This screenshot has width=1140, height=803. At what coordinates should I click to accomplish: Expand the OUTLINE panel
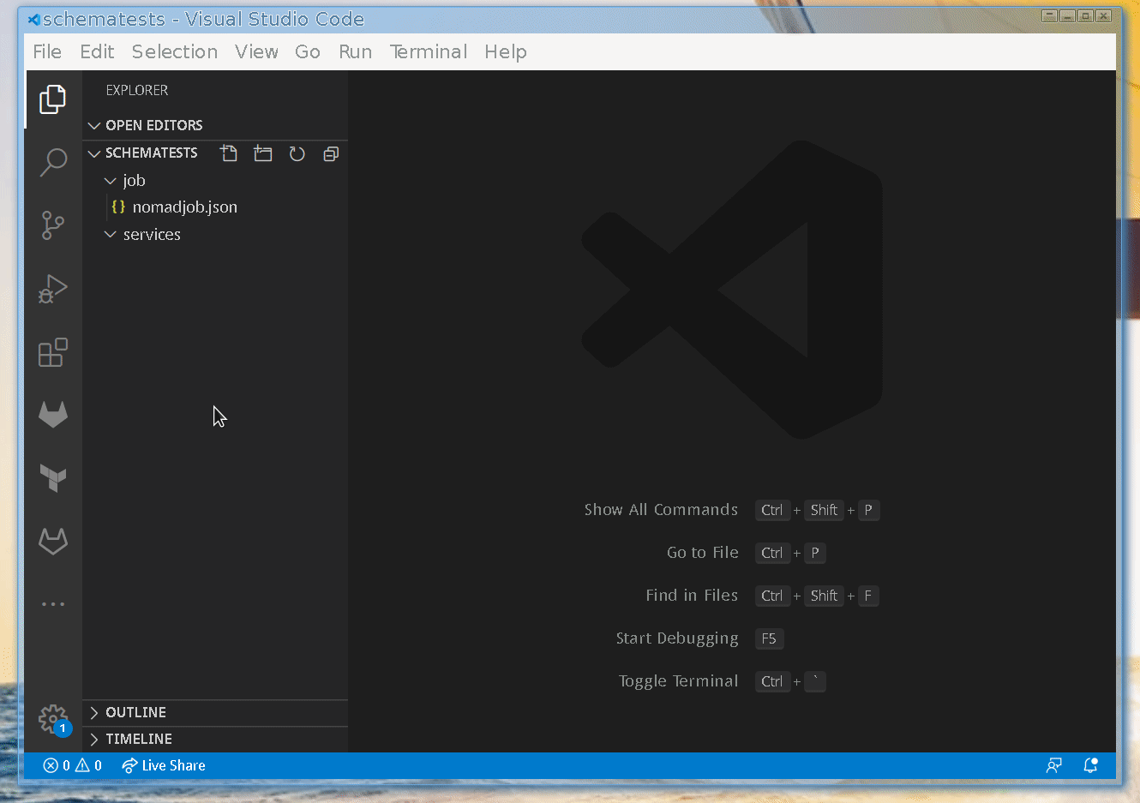215,712
